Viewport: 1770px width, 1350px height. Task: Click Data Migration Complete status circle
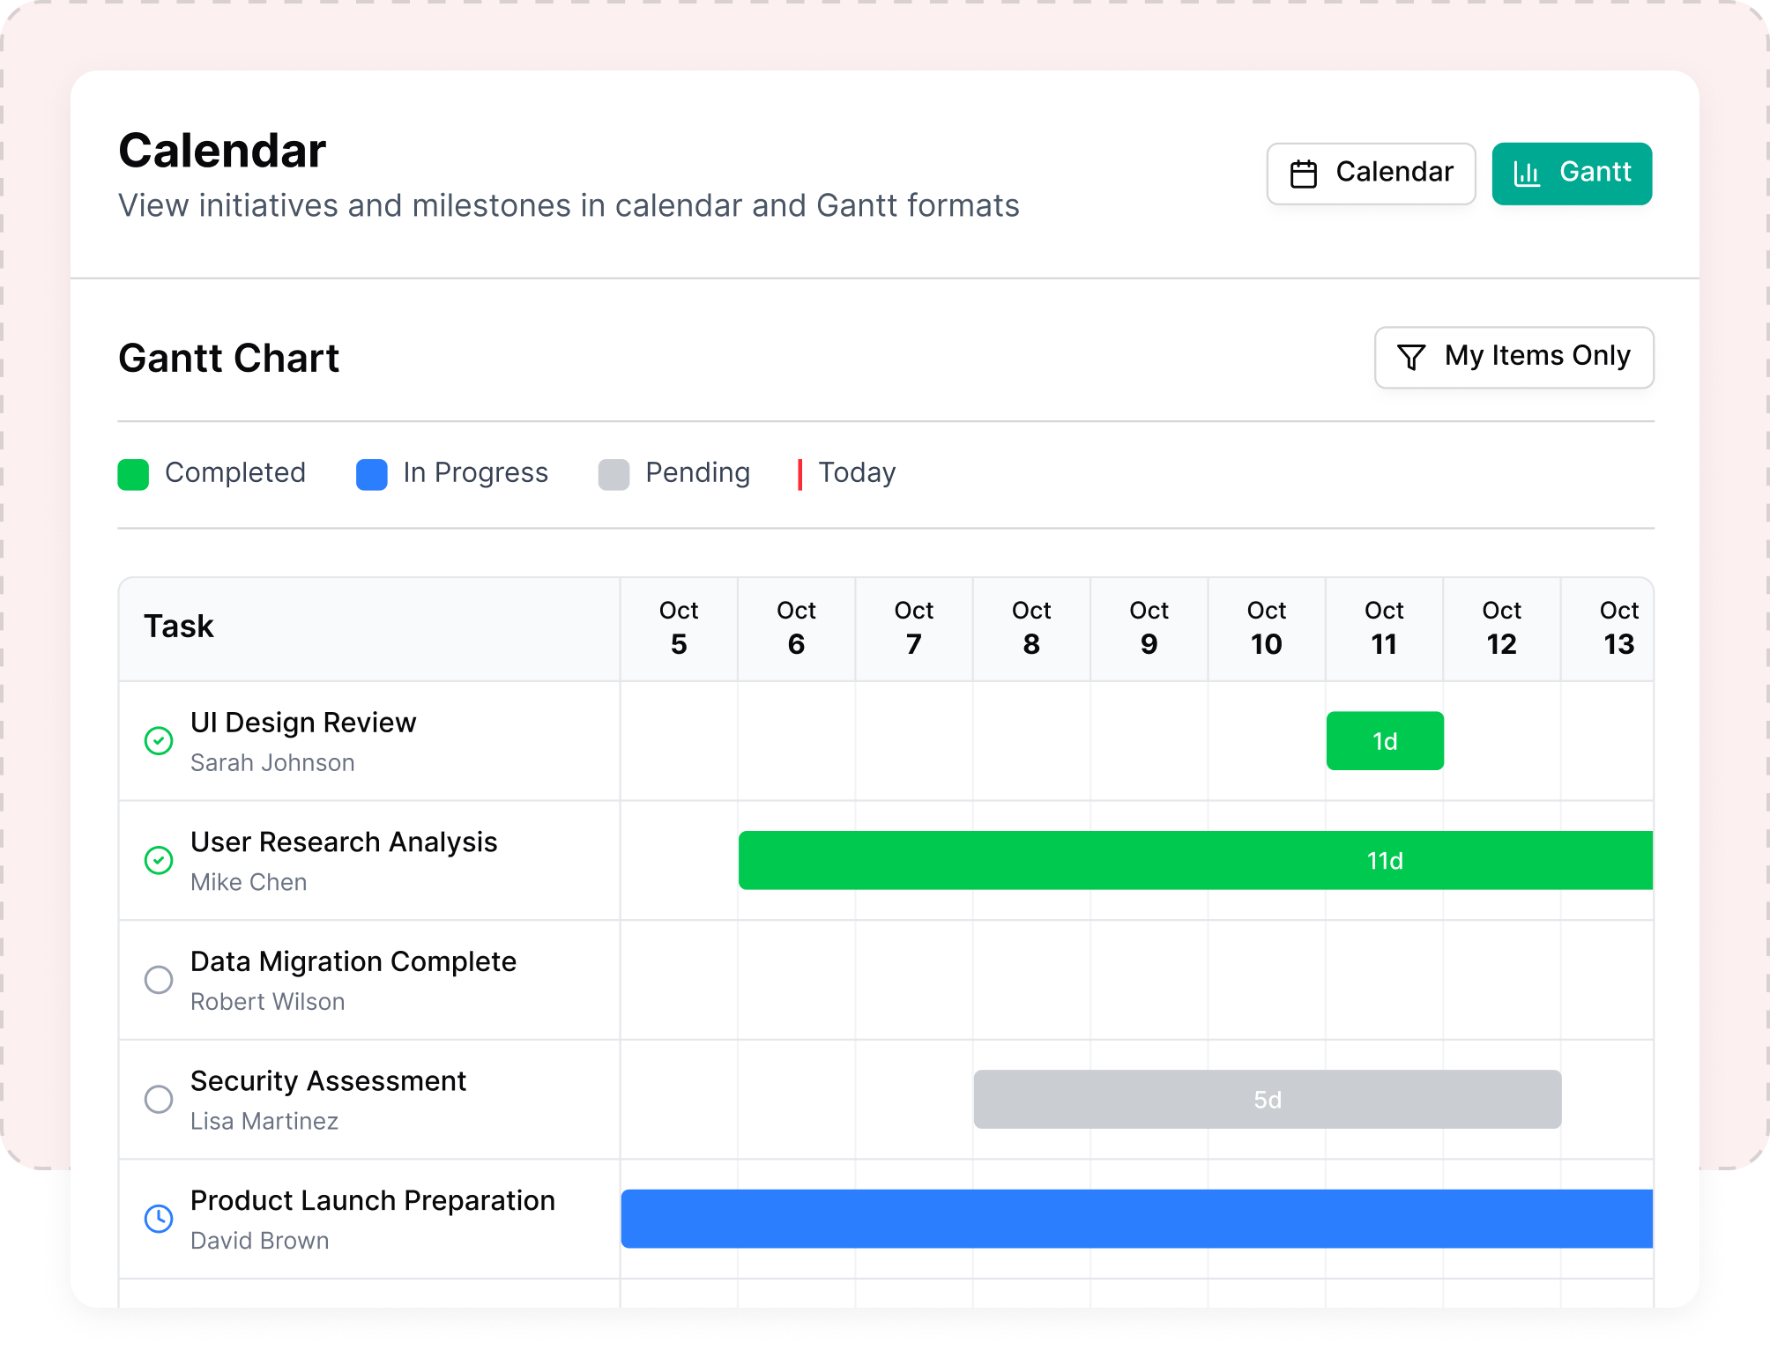pyautogui.click(x=159, y=980)
